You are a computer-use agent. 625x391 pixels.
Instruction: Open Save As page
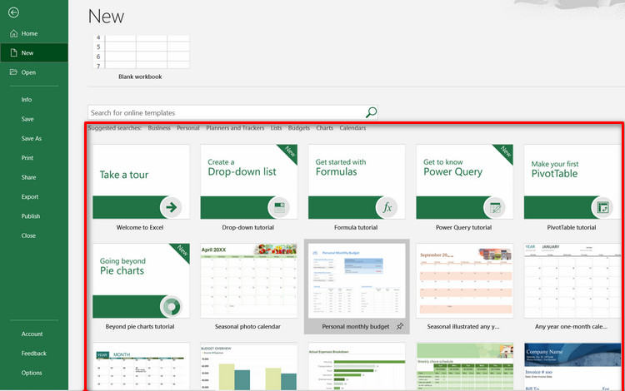pos(32,138)
